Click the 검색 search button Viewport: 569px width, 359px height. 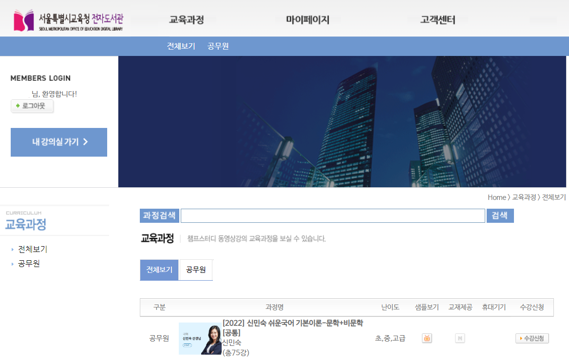coord(500,215)
